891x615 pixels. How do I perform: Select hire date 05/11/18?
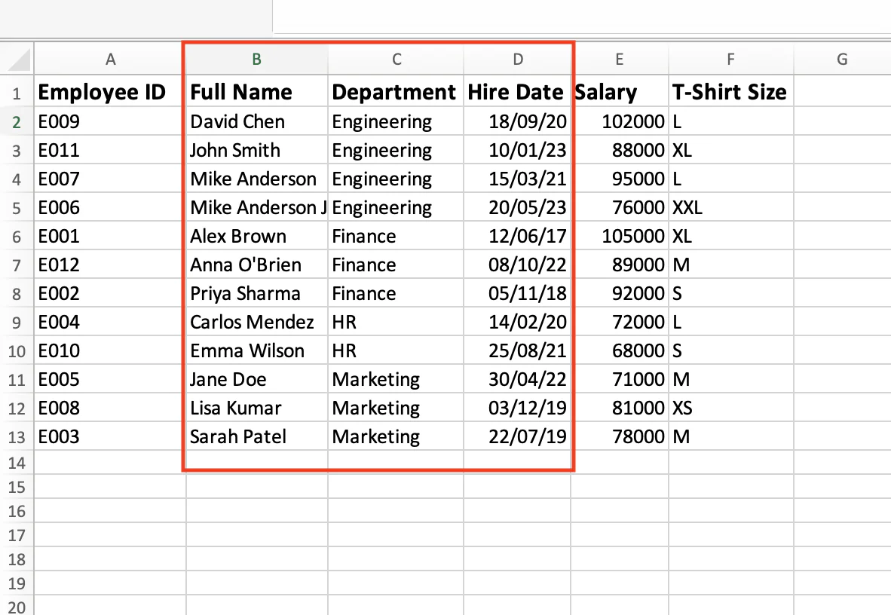click(518, 293)
